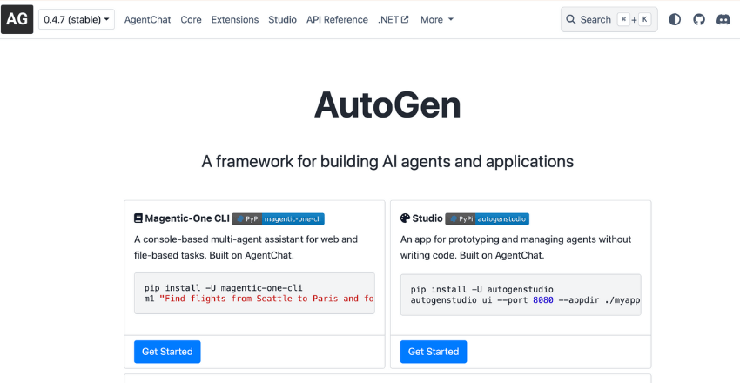The width and height of the screenshot is (740, 383).
Task: Open the AgentChat nav item
Action: [x=147, y=19]
